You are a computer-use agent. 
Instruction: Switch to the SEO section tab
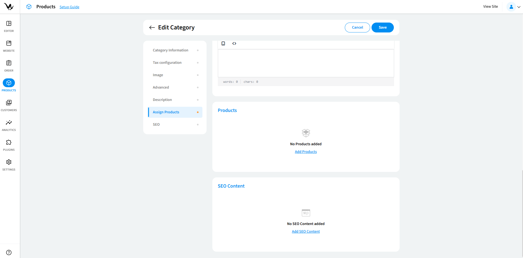156,125
